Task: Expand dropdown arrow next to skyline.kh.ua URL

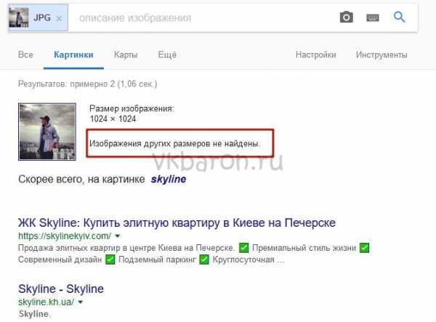Action: tap(81, 302)
